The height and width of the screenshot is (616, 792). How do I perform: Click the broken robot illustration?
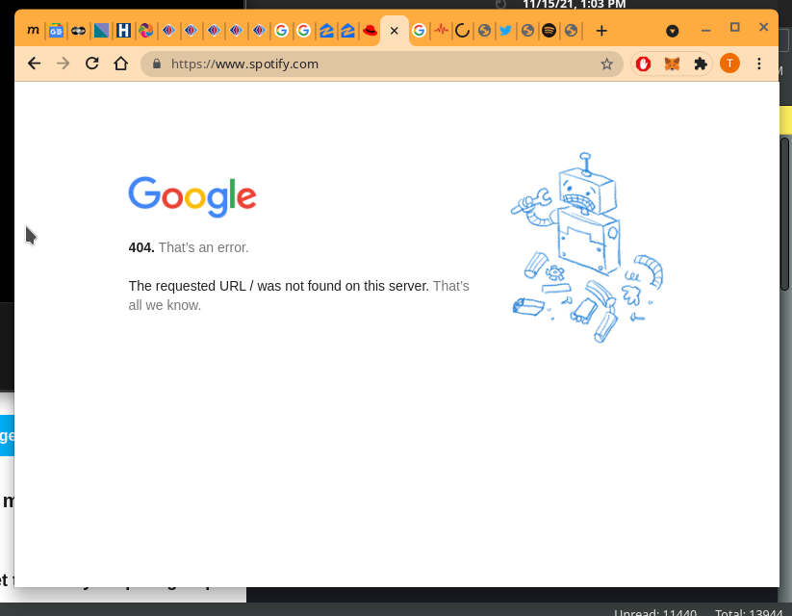(587, 247)
